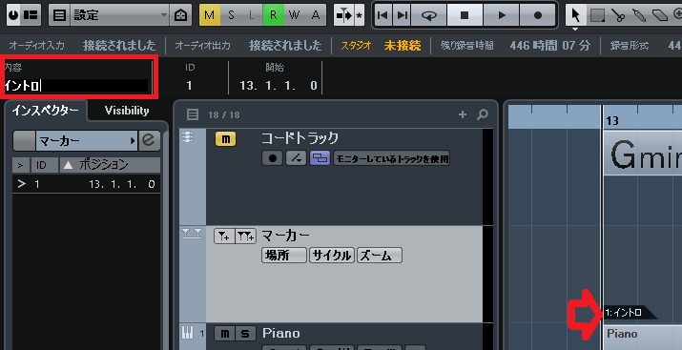Click the Add Marker icon on マーカー track
Viewport: 682px width, 350px height.
(x=224, y=237)
